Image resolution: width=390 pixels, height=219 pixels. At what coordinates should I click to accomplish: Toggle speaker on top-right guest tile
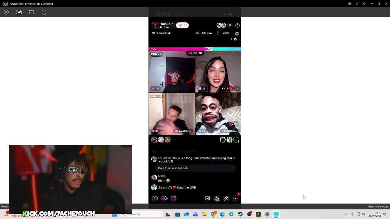point(223,89)
